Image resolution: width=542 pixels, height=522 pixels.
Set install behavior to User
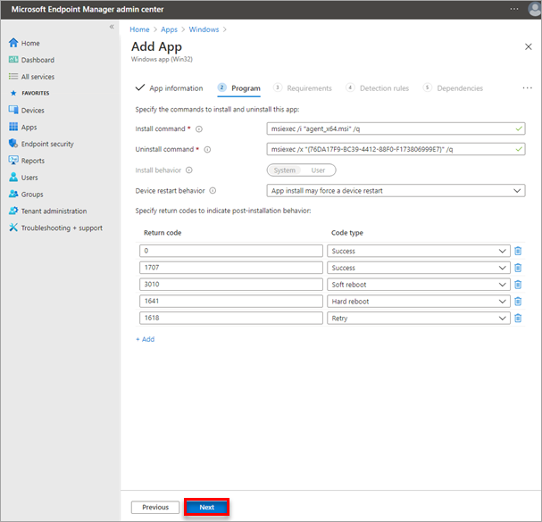(318, 170)
